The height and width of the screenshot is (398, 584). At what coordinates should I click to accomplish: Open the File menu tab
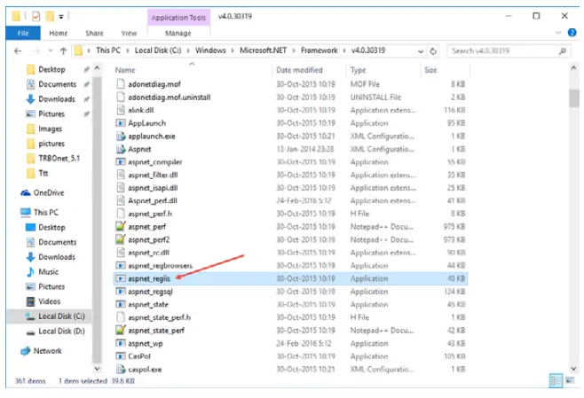point(23,33)
